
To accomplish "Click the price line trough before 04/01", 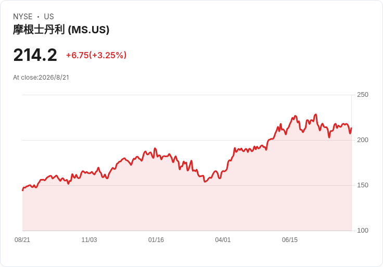I will [205, 182].
